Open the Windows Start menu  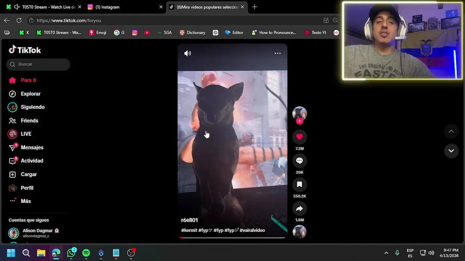pyautogui.click(x=11, y=253)
